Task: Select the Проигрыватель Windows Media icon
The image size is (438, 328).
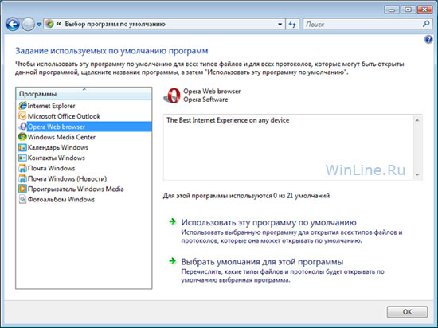Action: (22, 189)
